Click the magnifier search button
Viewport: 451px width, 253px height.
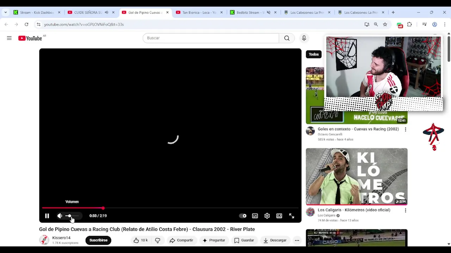tap(287, 38)
